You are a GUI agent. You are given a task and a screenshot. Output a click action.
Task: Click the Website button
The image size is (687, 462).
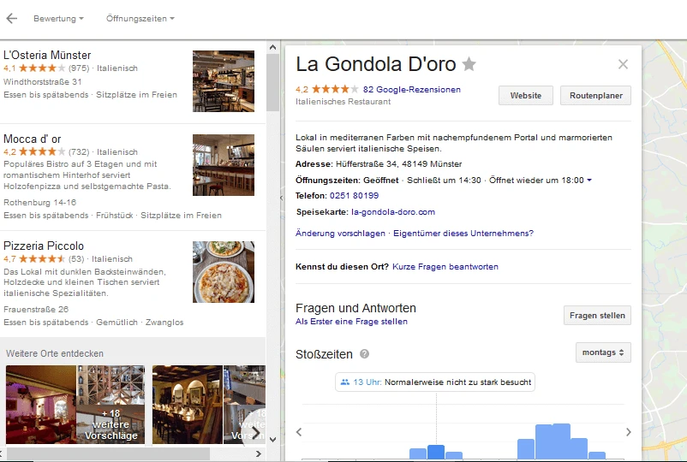[526, 95]
